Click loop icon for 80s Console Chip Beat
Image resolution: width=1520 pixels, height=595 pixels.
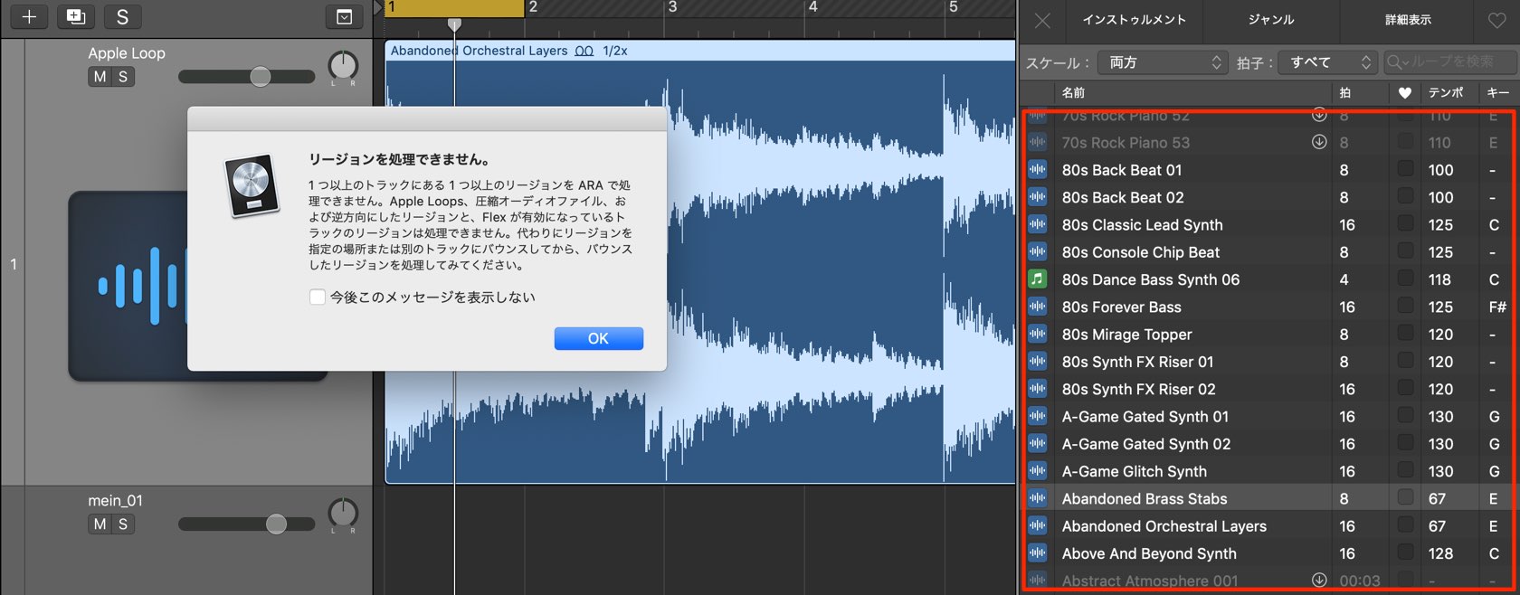coord(1037,251)
